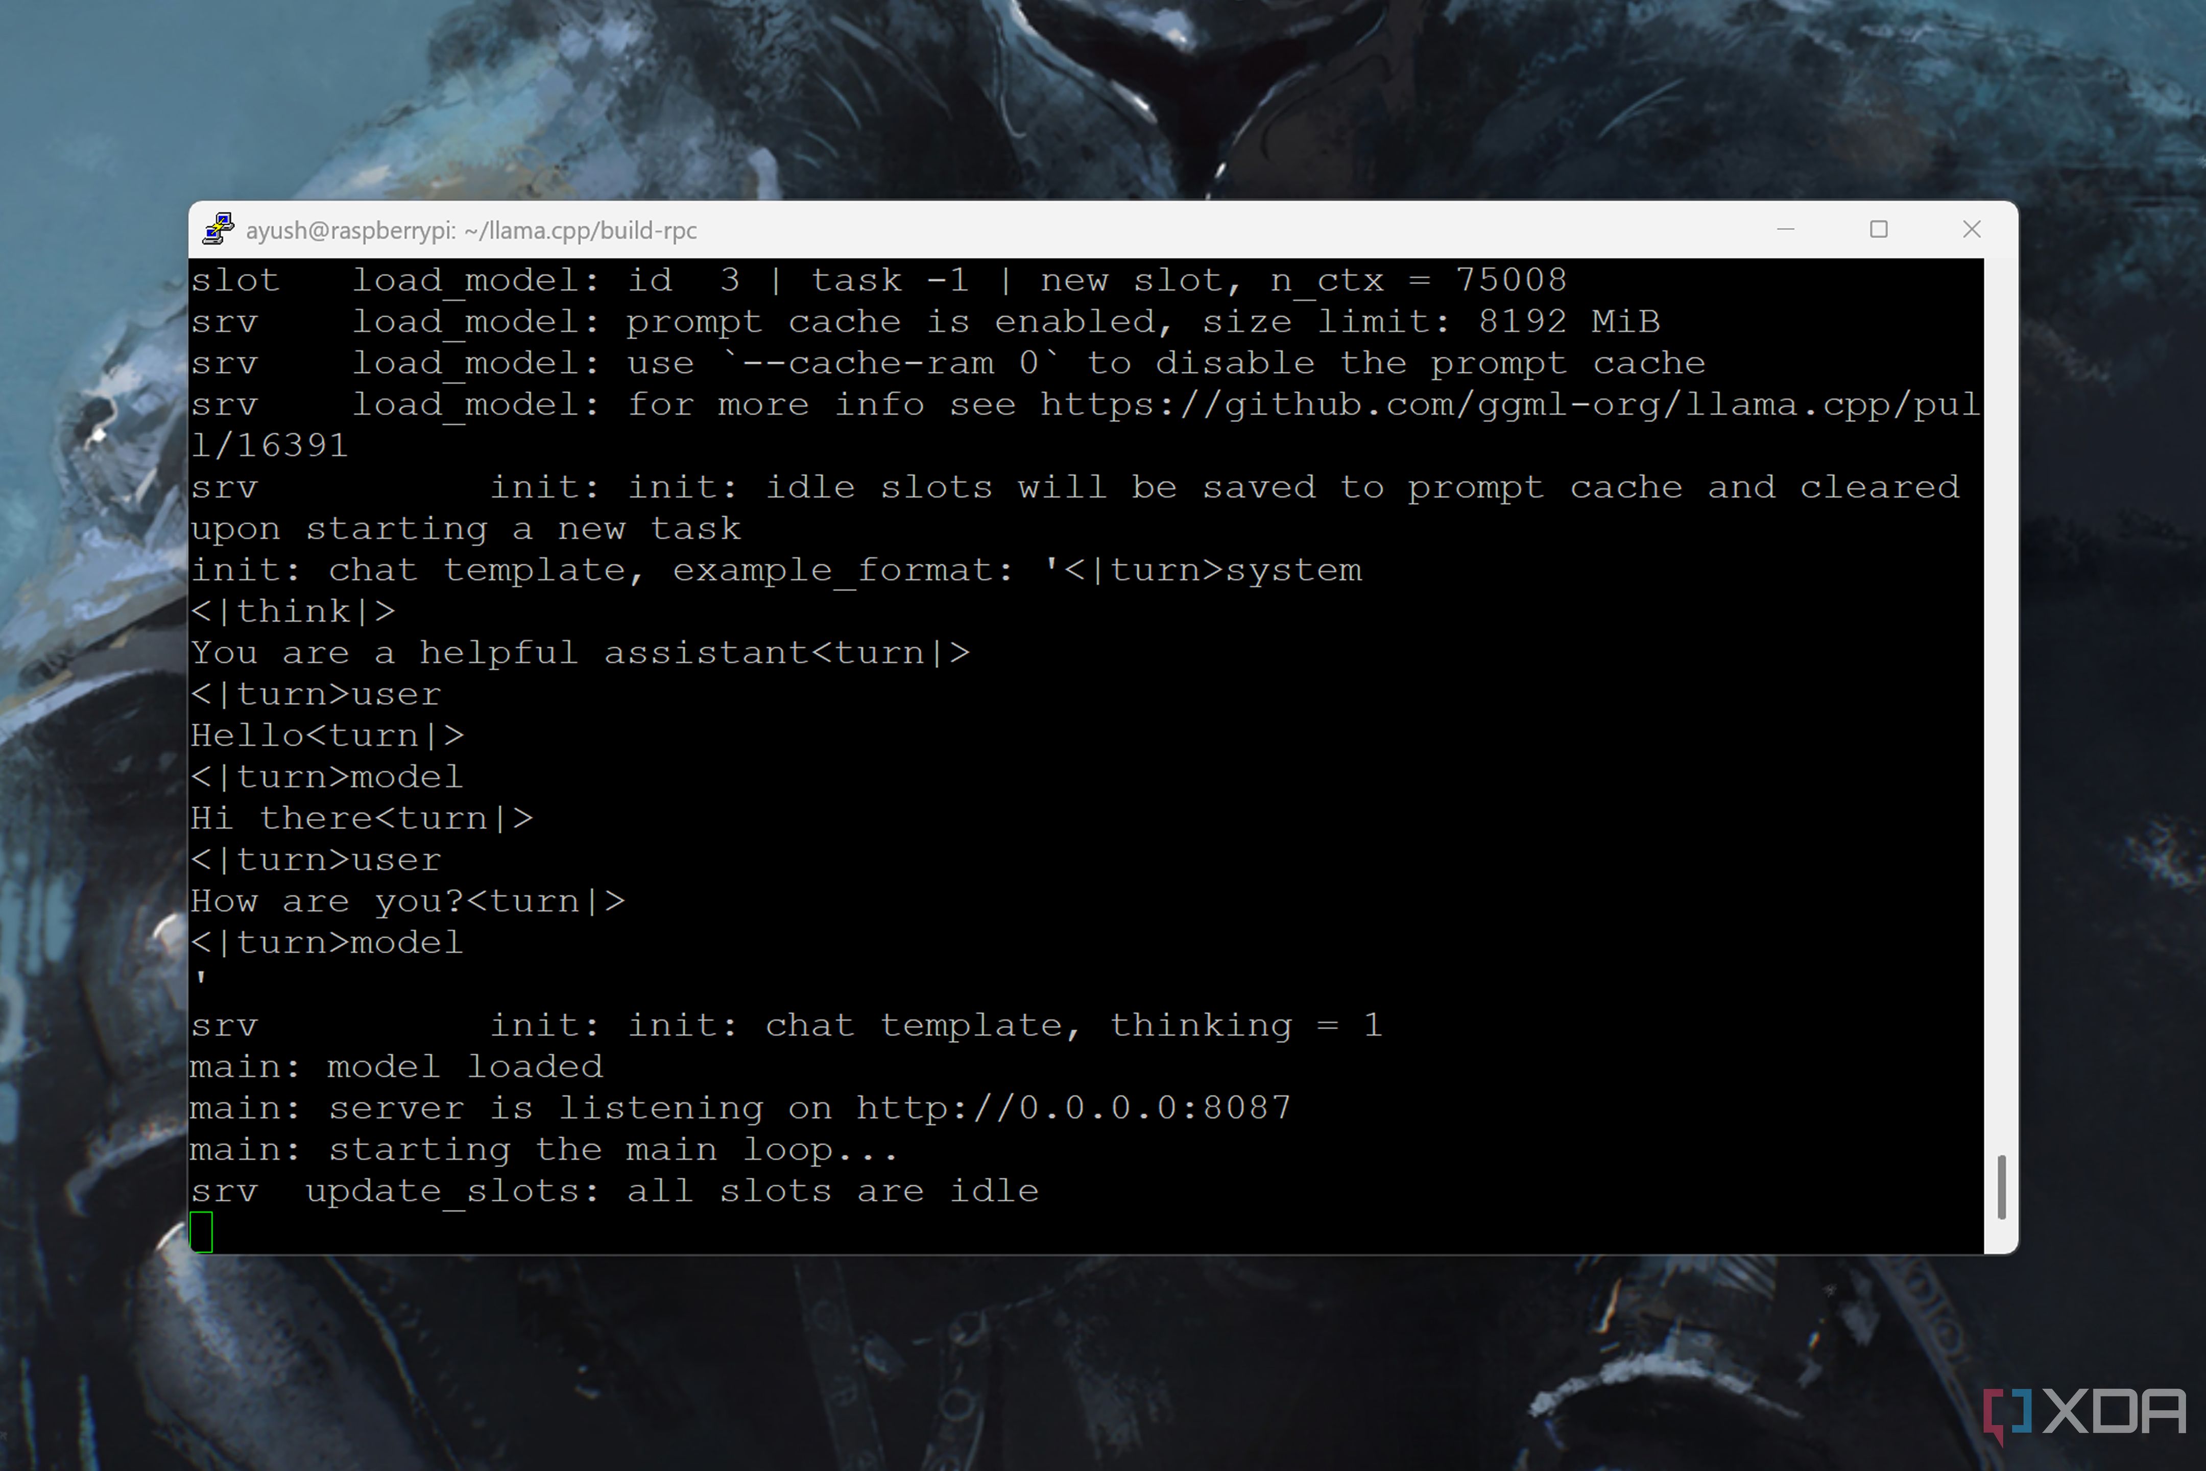Click the github.com/ggml-org/llama.cpp URL text

pyautogui.click(x=1509, y=405)
